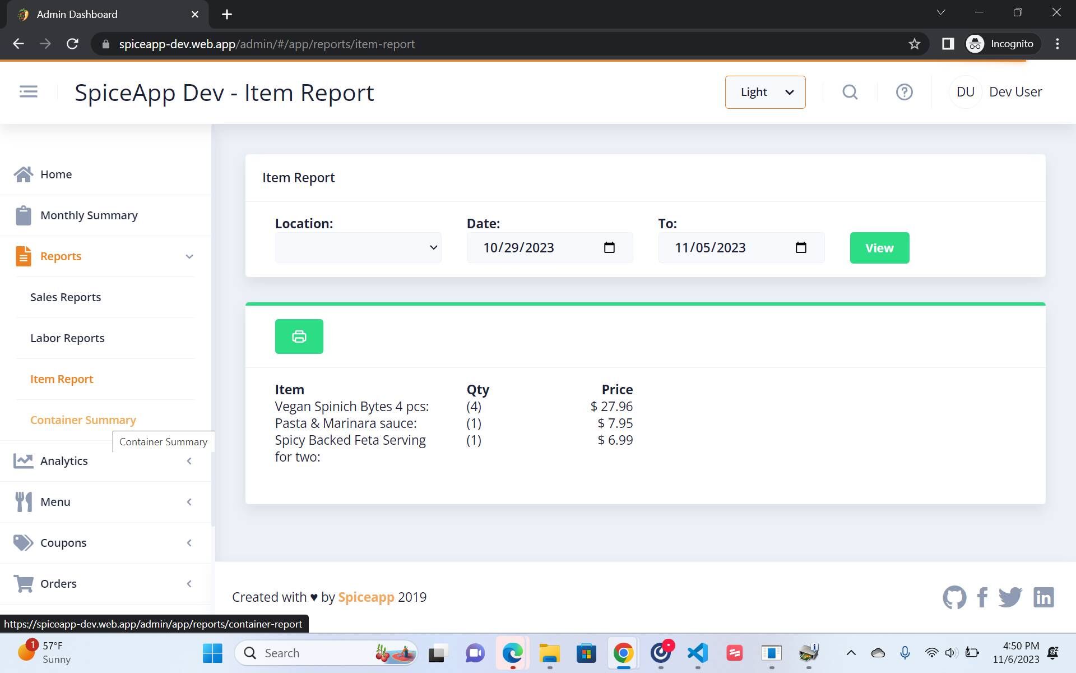Open the GitHub icon in footer
Image resolution: width=1076 pixels, height=673 pixels.
click(x=954, y=597)
